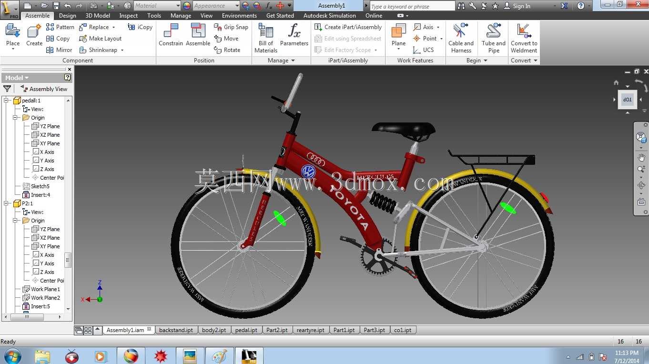
Task: Launch the Constrain tool
Action: click(x=171, y=36)
